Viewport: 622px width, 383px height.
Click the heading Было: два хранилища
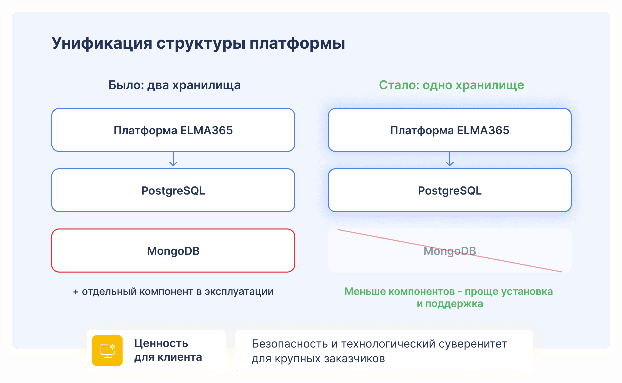point(174,85)
